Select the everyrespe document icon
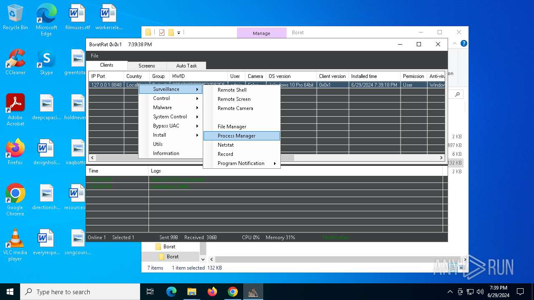 46,242
